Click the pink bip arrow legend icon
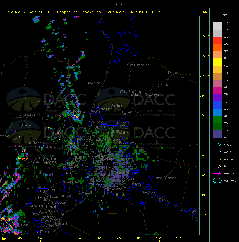 point(217,166)
